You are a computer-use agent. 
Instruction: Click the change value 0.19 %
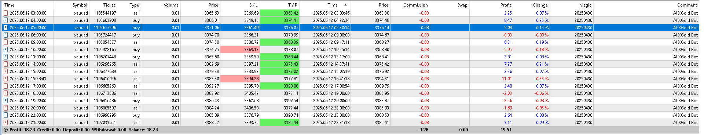542,42
